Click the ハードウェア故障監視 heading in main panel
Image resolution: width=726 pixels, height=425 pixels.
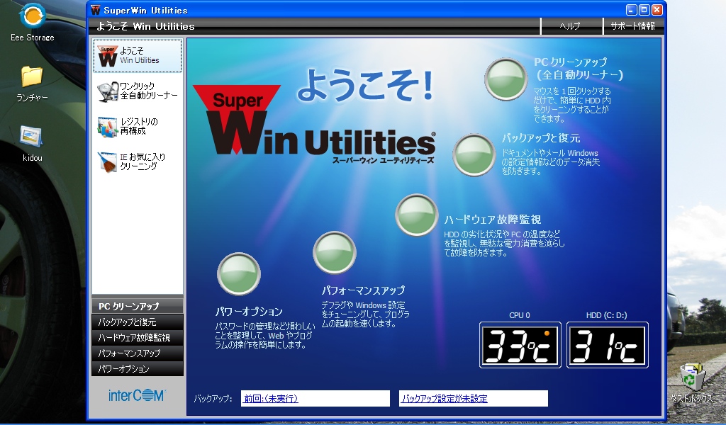[493, 219]
